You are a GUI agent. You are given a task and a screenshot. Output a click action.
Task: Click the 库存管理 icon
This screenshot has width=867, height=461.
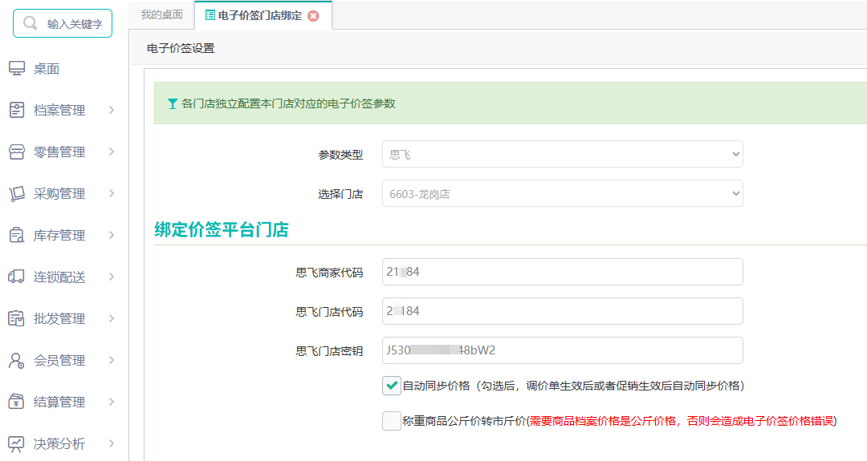tap(17, 235)
